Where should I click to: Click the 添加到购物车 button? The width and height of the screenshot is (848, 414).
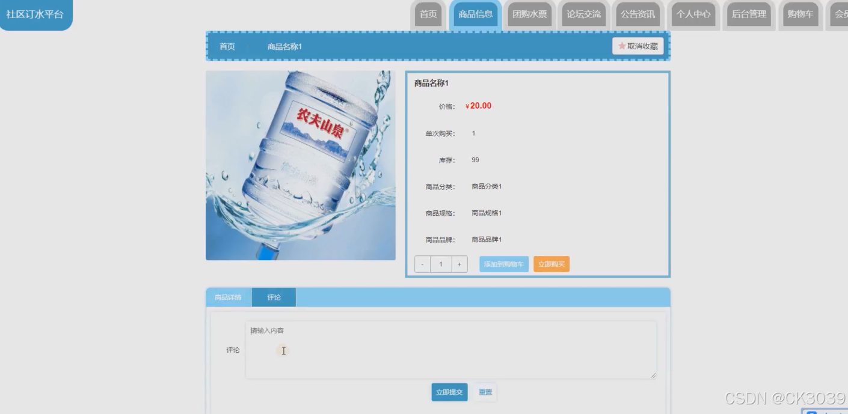coord(504,264)
